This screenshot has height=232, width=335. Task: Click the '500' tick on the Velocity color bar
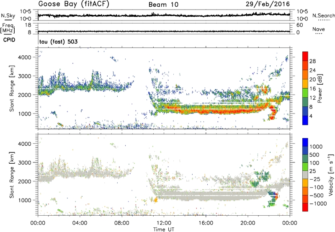314,155
